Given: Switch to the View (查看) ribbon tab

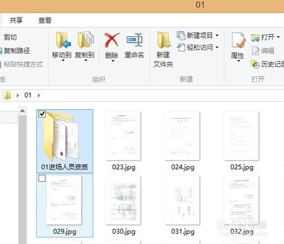Looking at the screenshot, I should [45, 20].
